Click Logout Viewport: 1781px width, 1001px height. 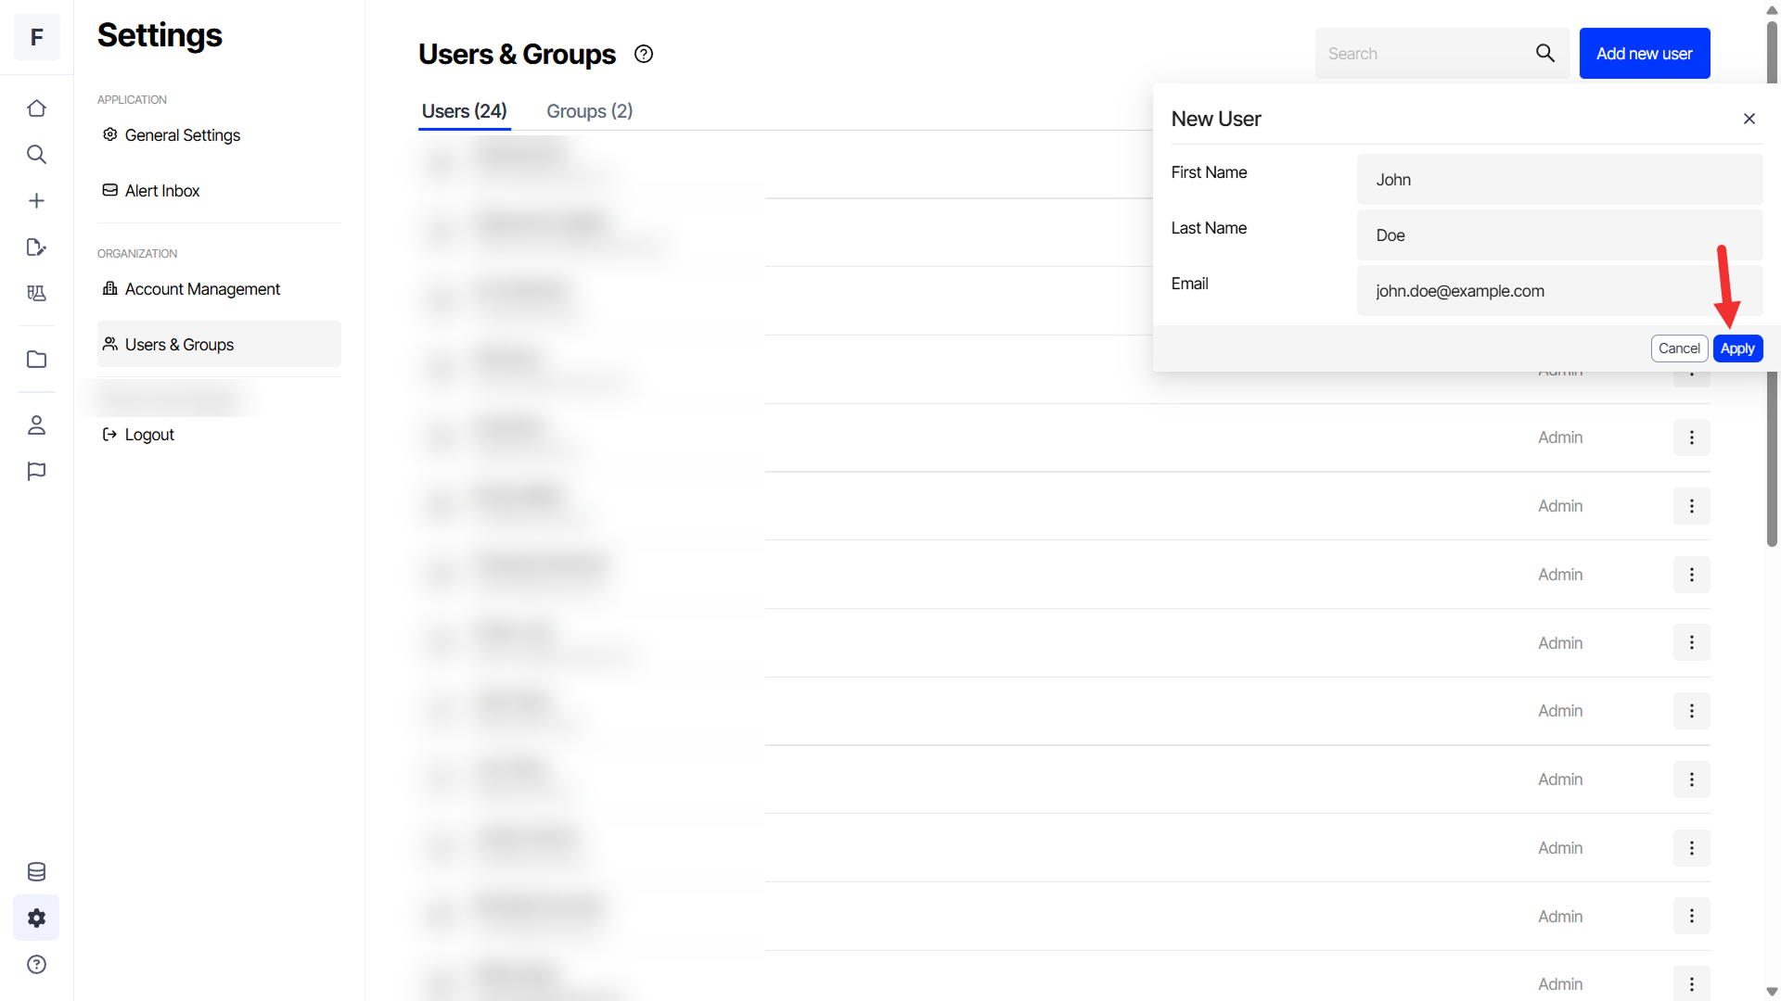pos(138,435)
